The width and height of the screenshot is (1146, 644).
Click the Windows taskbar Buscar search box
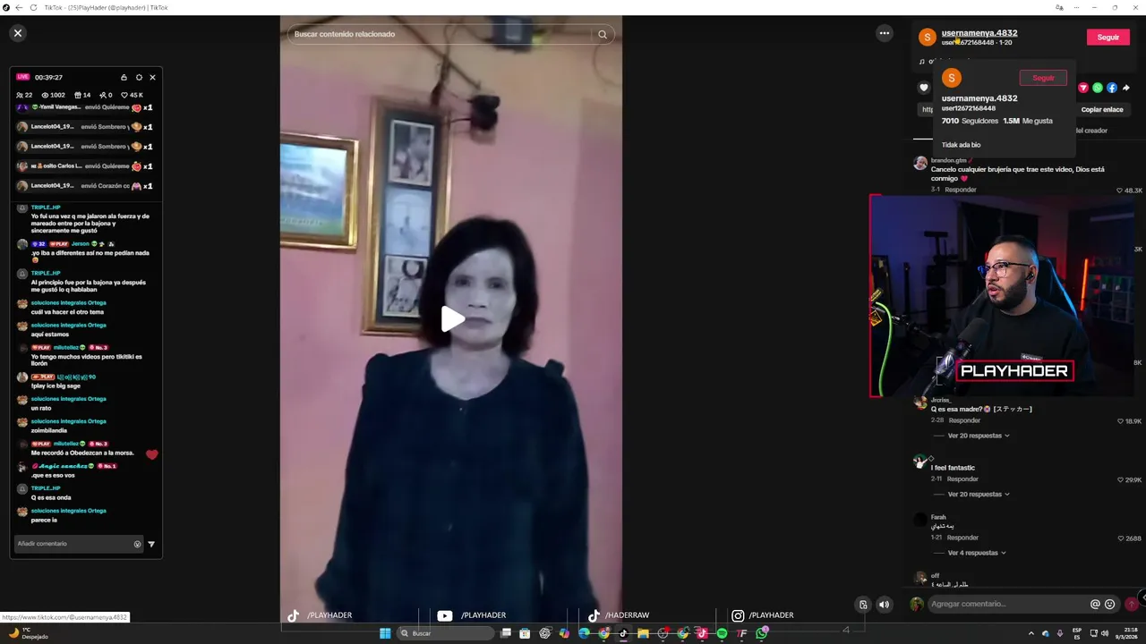(x=446, y=633)
